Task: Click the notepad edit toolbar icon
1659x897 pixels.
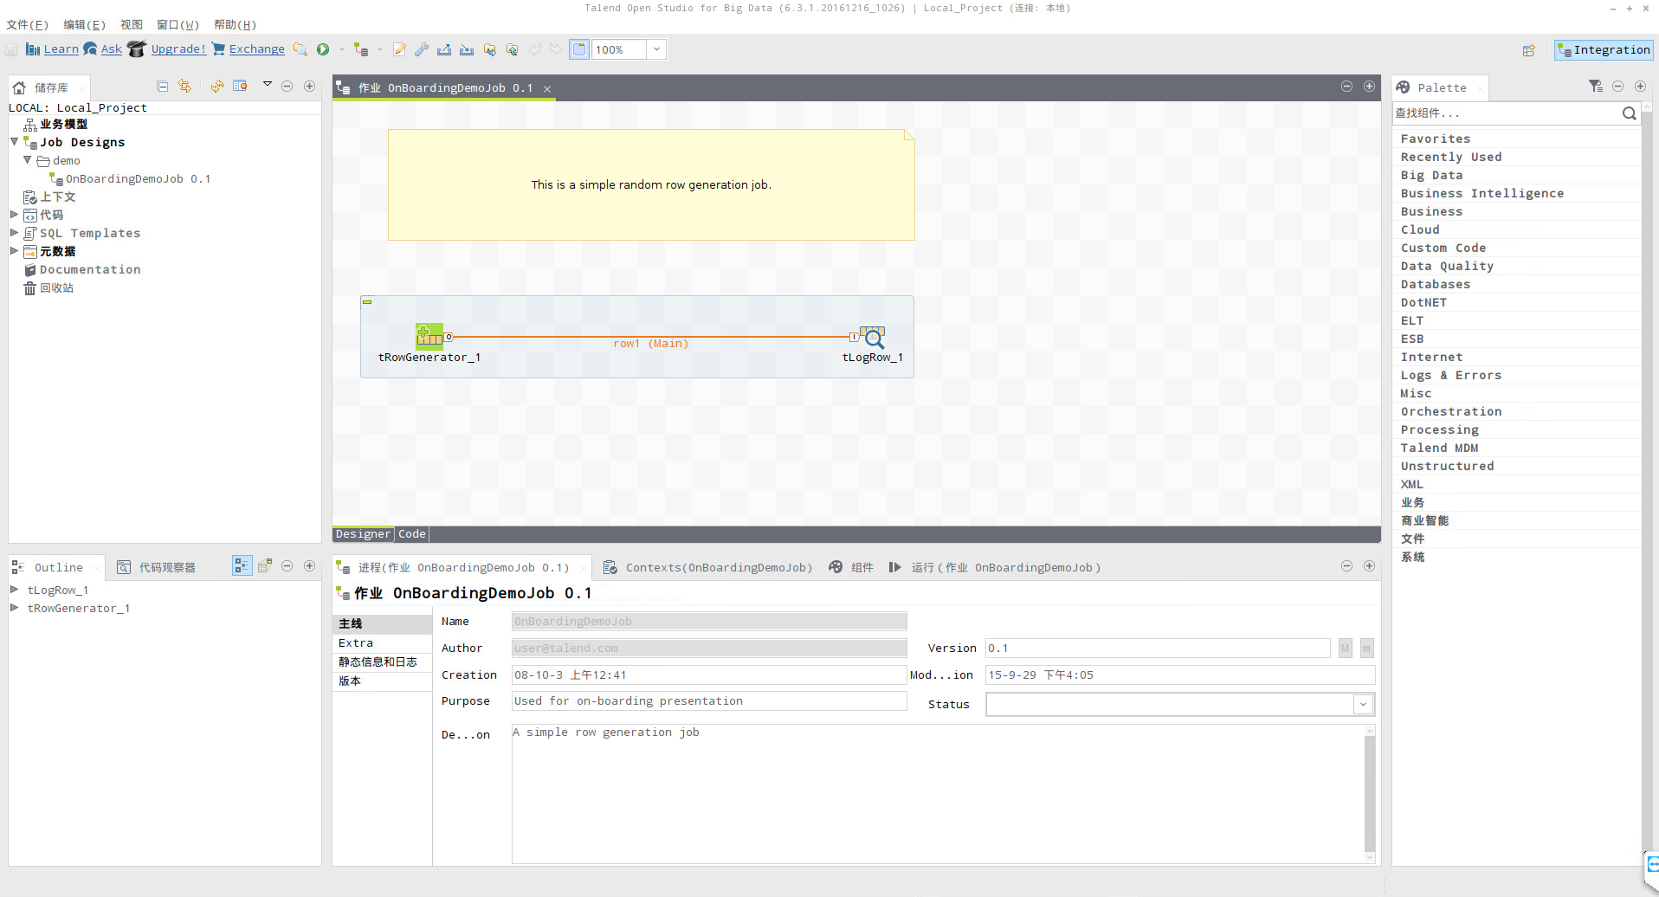Action: pyautogui.click(x=399, y=49)
